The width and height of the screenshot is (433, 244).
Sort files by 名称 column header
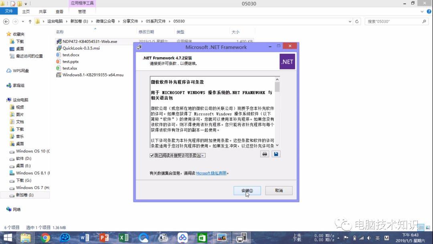point(60,32)
